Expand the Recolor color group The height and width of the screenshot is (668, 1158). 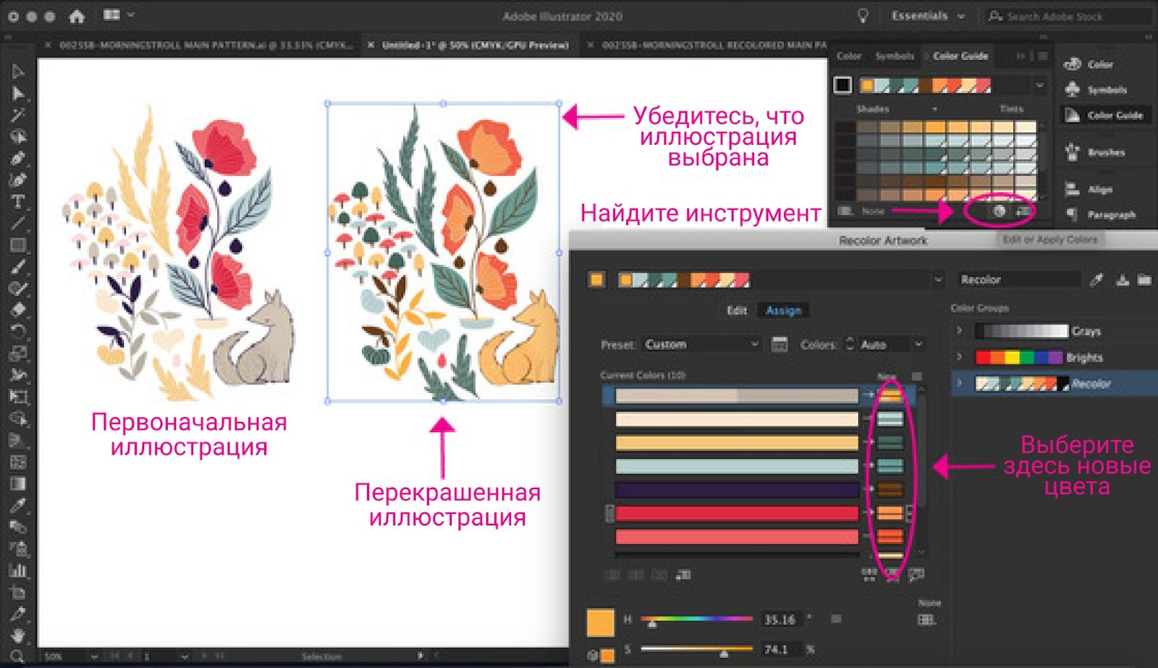click(960, 383)
